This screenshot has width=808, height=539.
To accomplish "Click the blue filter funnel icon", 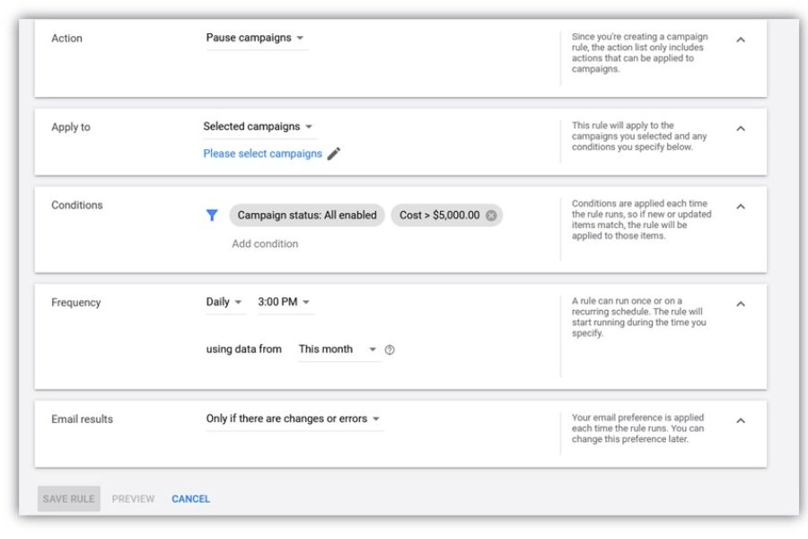I will tap(212, 216).
